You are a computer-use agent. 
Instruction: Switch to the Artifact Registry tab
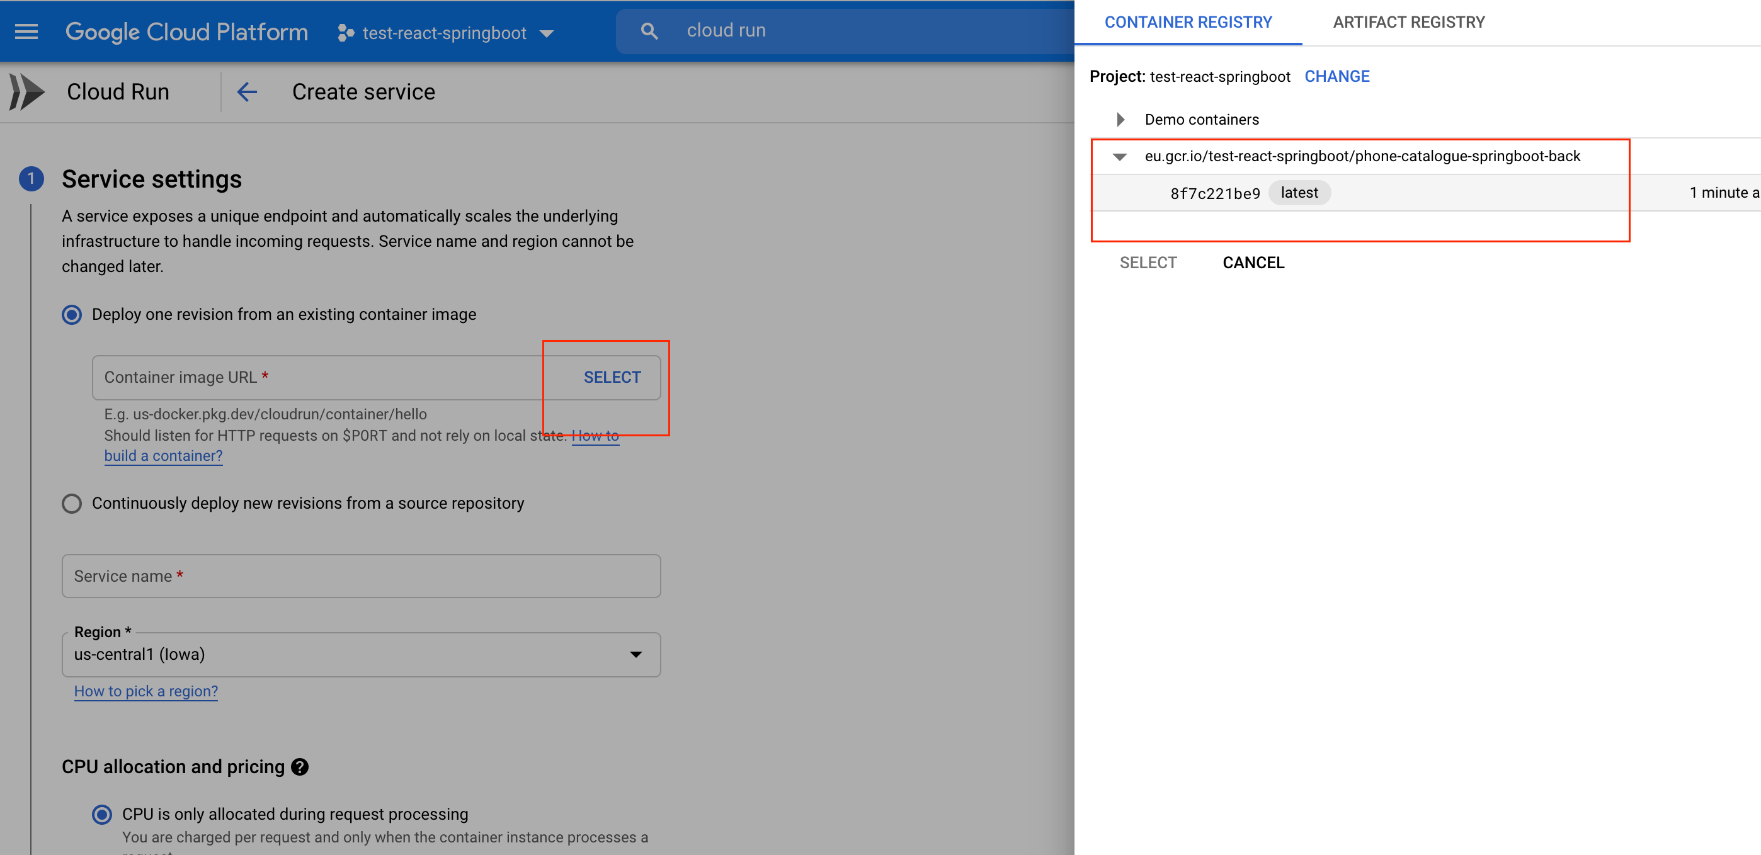pyautogui.click(x=1408, y=23)
